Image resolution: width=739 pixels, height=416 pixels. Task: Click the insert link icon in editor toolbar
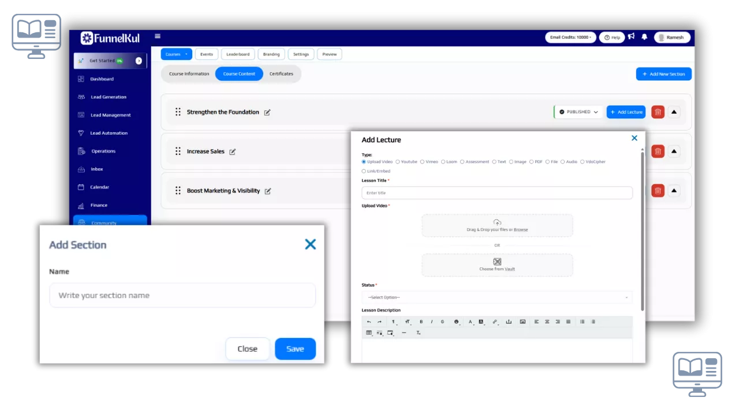[495, 322]
